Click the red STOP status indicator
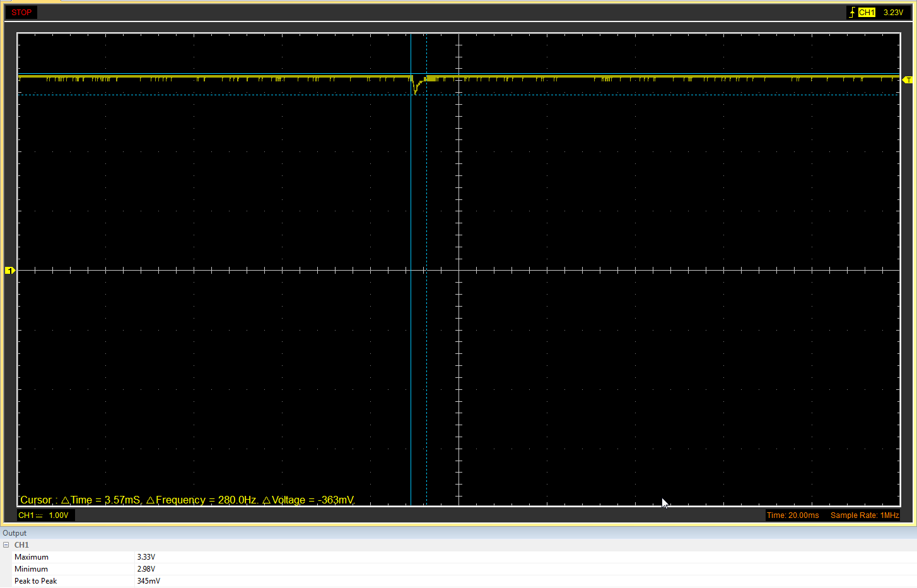Image resolution: width=917 pixels, height=588 pixels. click(21, 13)
